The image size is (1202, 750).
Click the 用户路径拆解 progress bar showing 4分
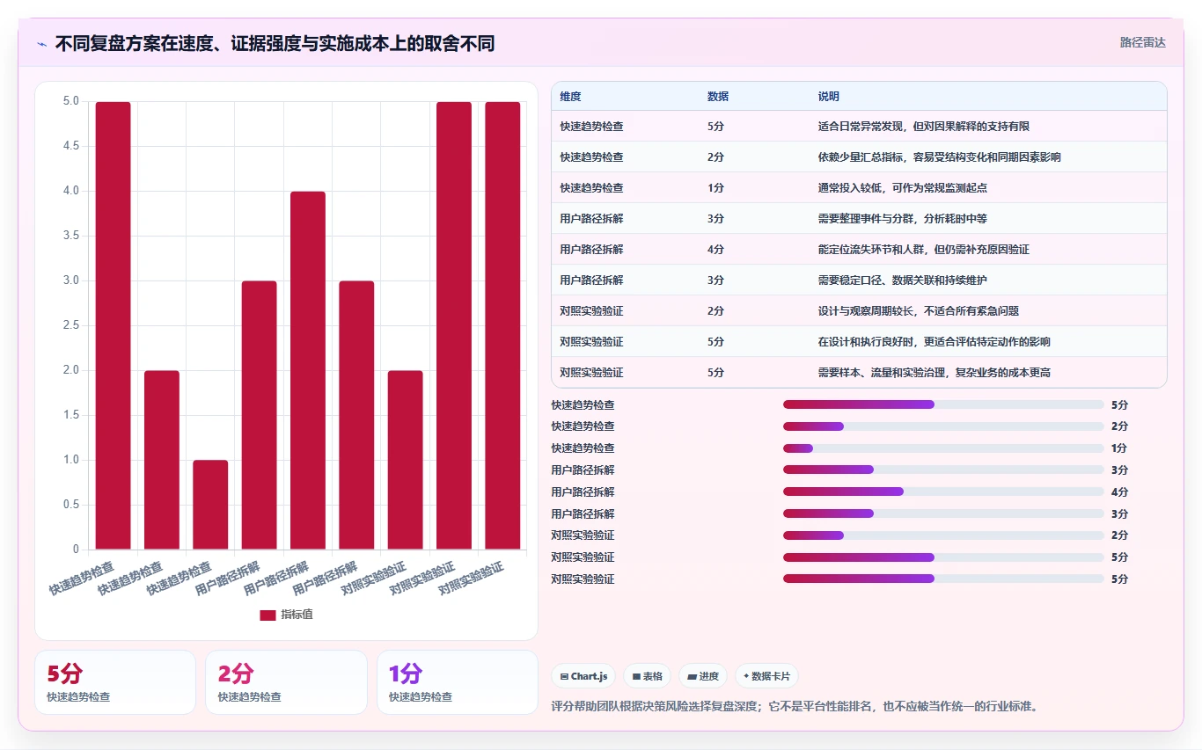[943, 492]
